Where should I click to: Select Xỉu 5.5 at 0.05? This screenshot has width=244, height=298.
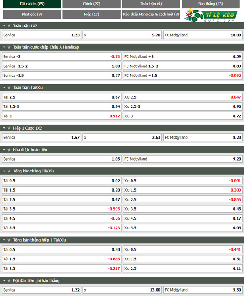coord(183,228)
